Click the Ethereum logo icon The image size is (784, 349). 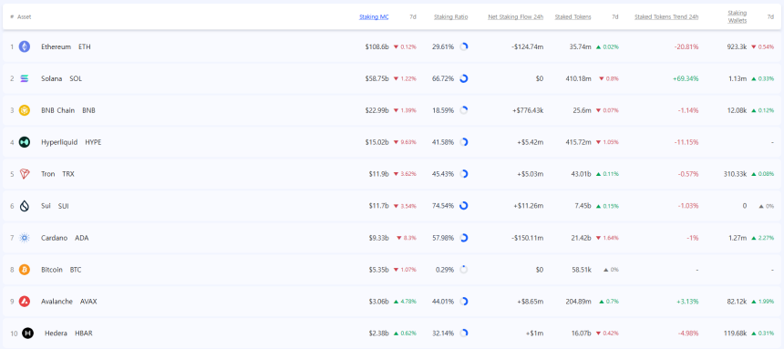[x=25, y=46]
